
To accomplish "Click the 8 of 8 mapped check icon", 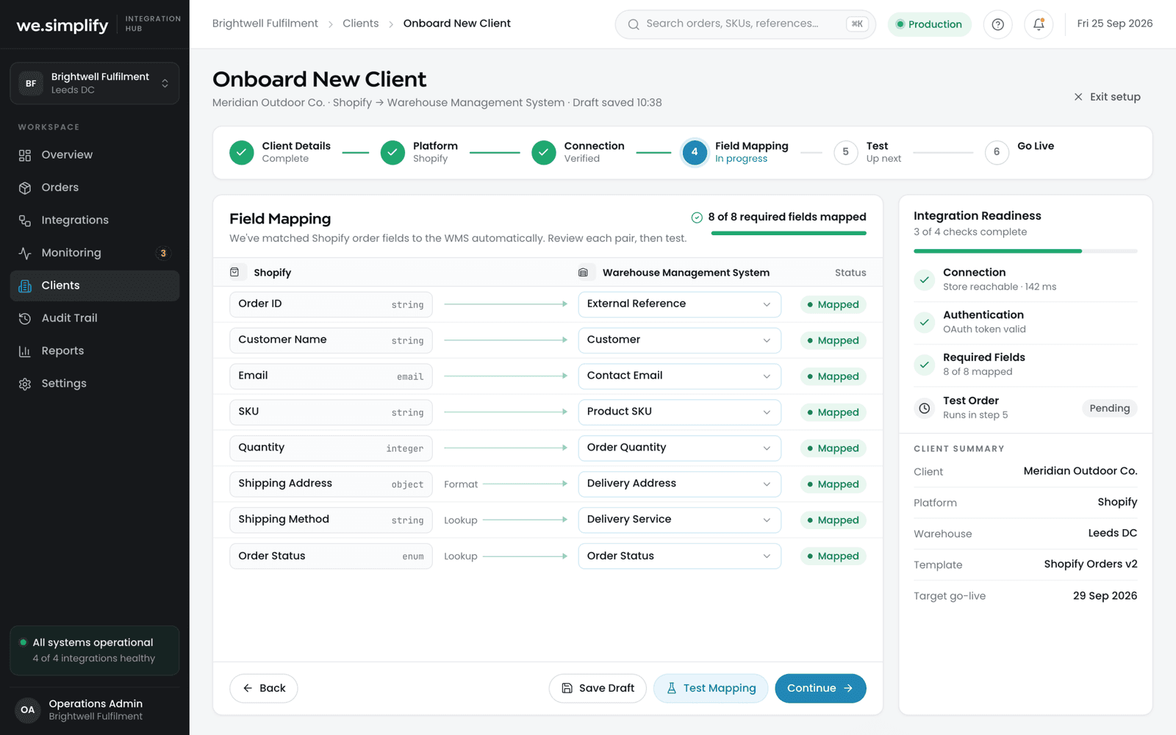I will tap(697, 218).
